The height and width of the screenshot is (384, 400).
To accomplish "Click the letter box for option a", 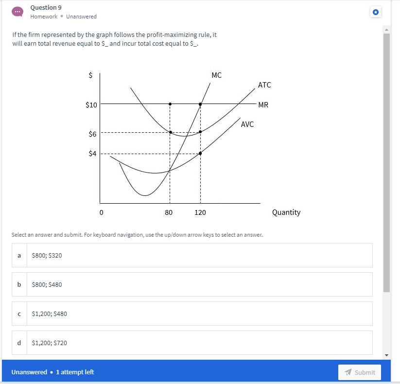I will pos(19,255).
